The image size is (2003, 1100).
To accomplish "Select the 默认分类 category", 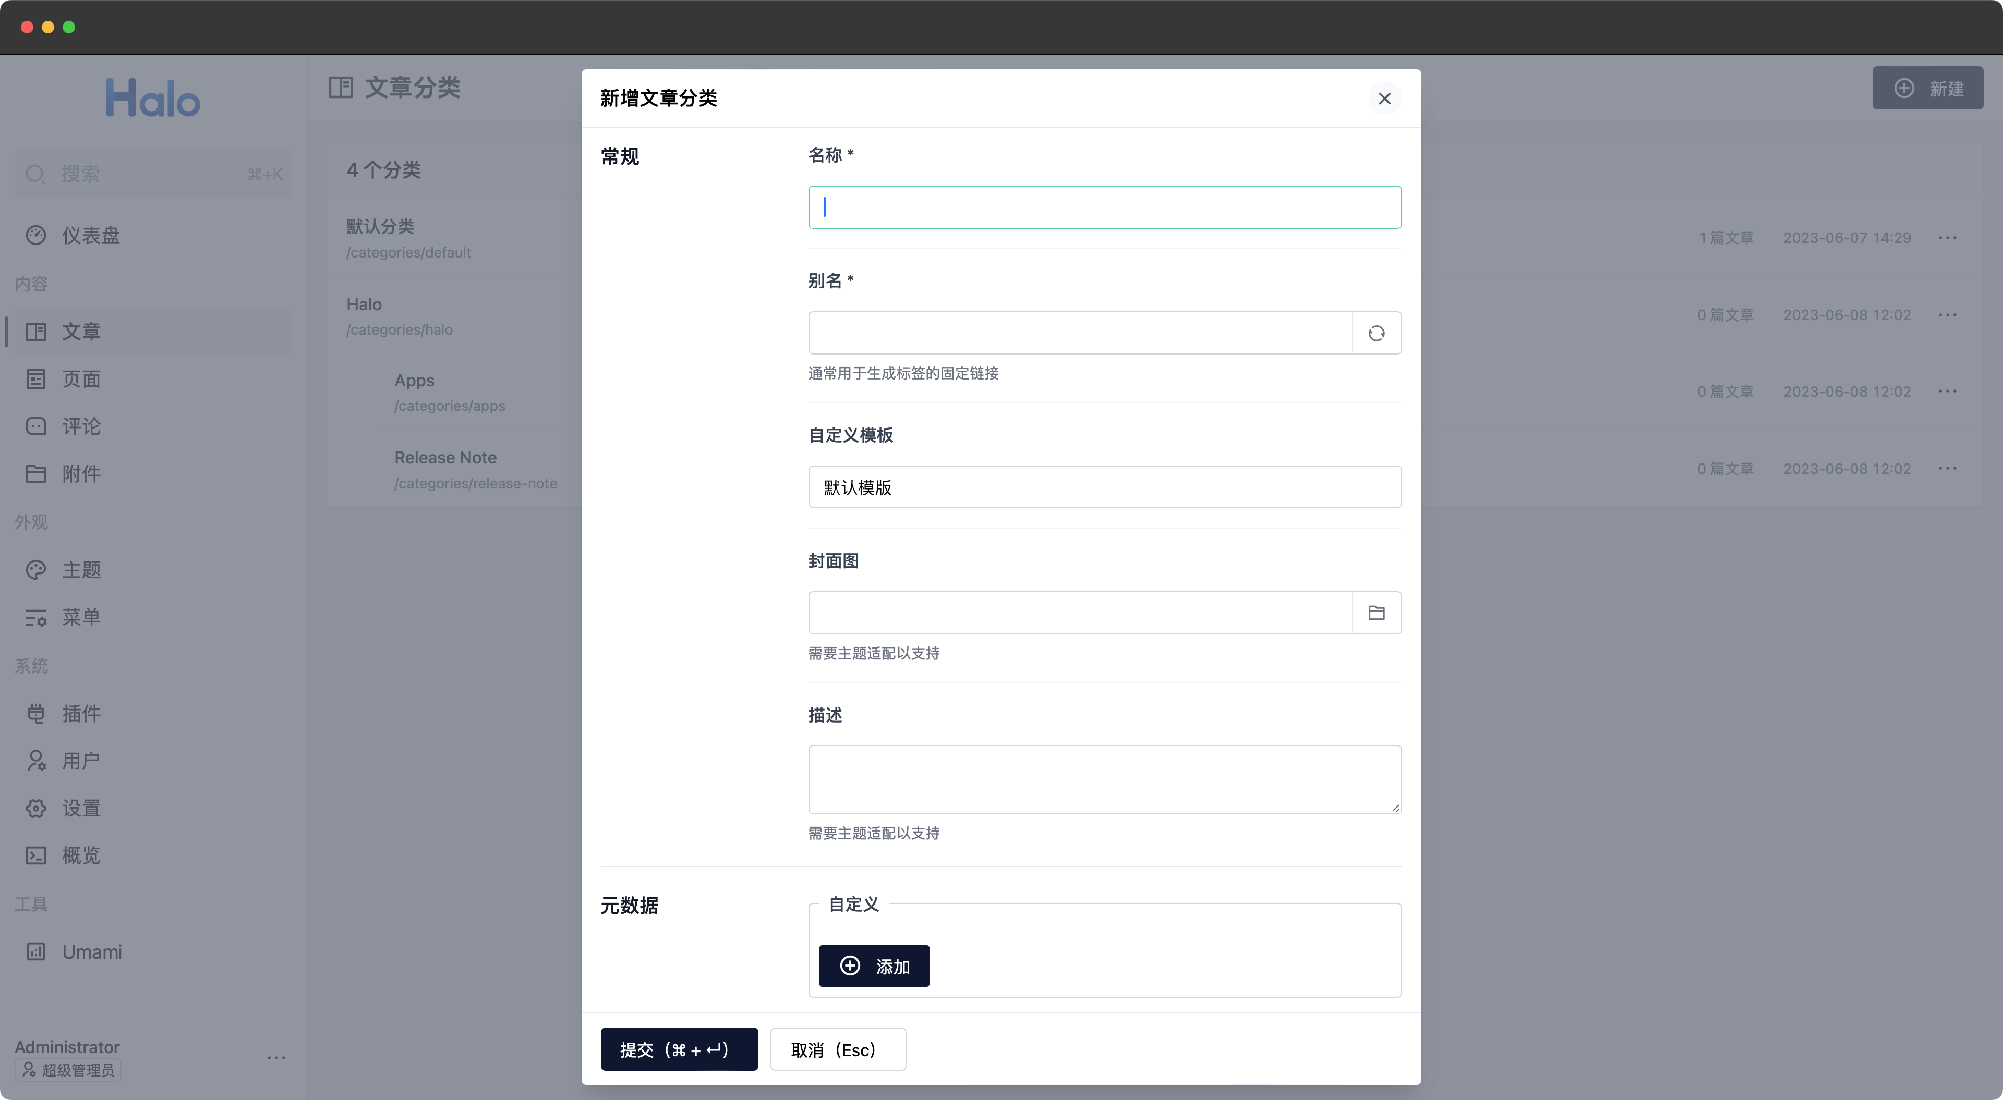I will coord(380,226).
